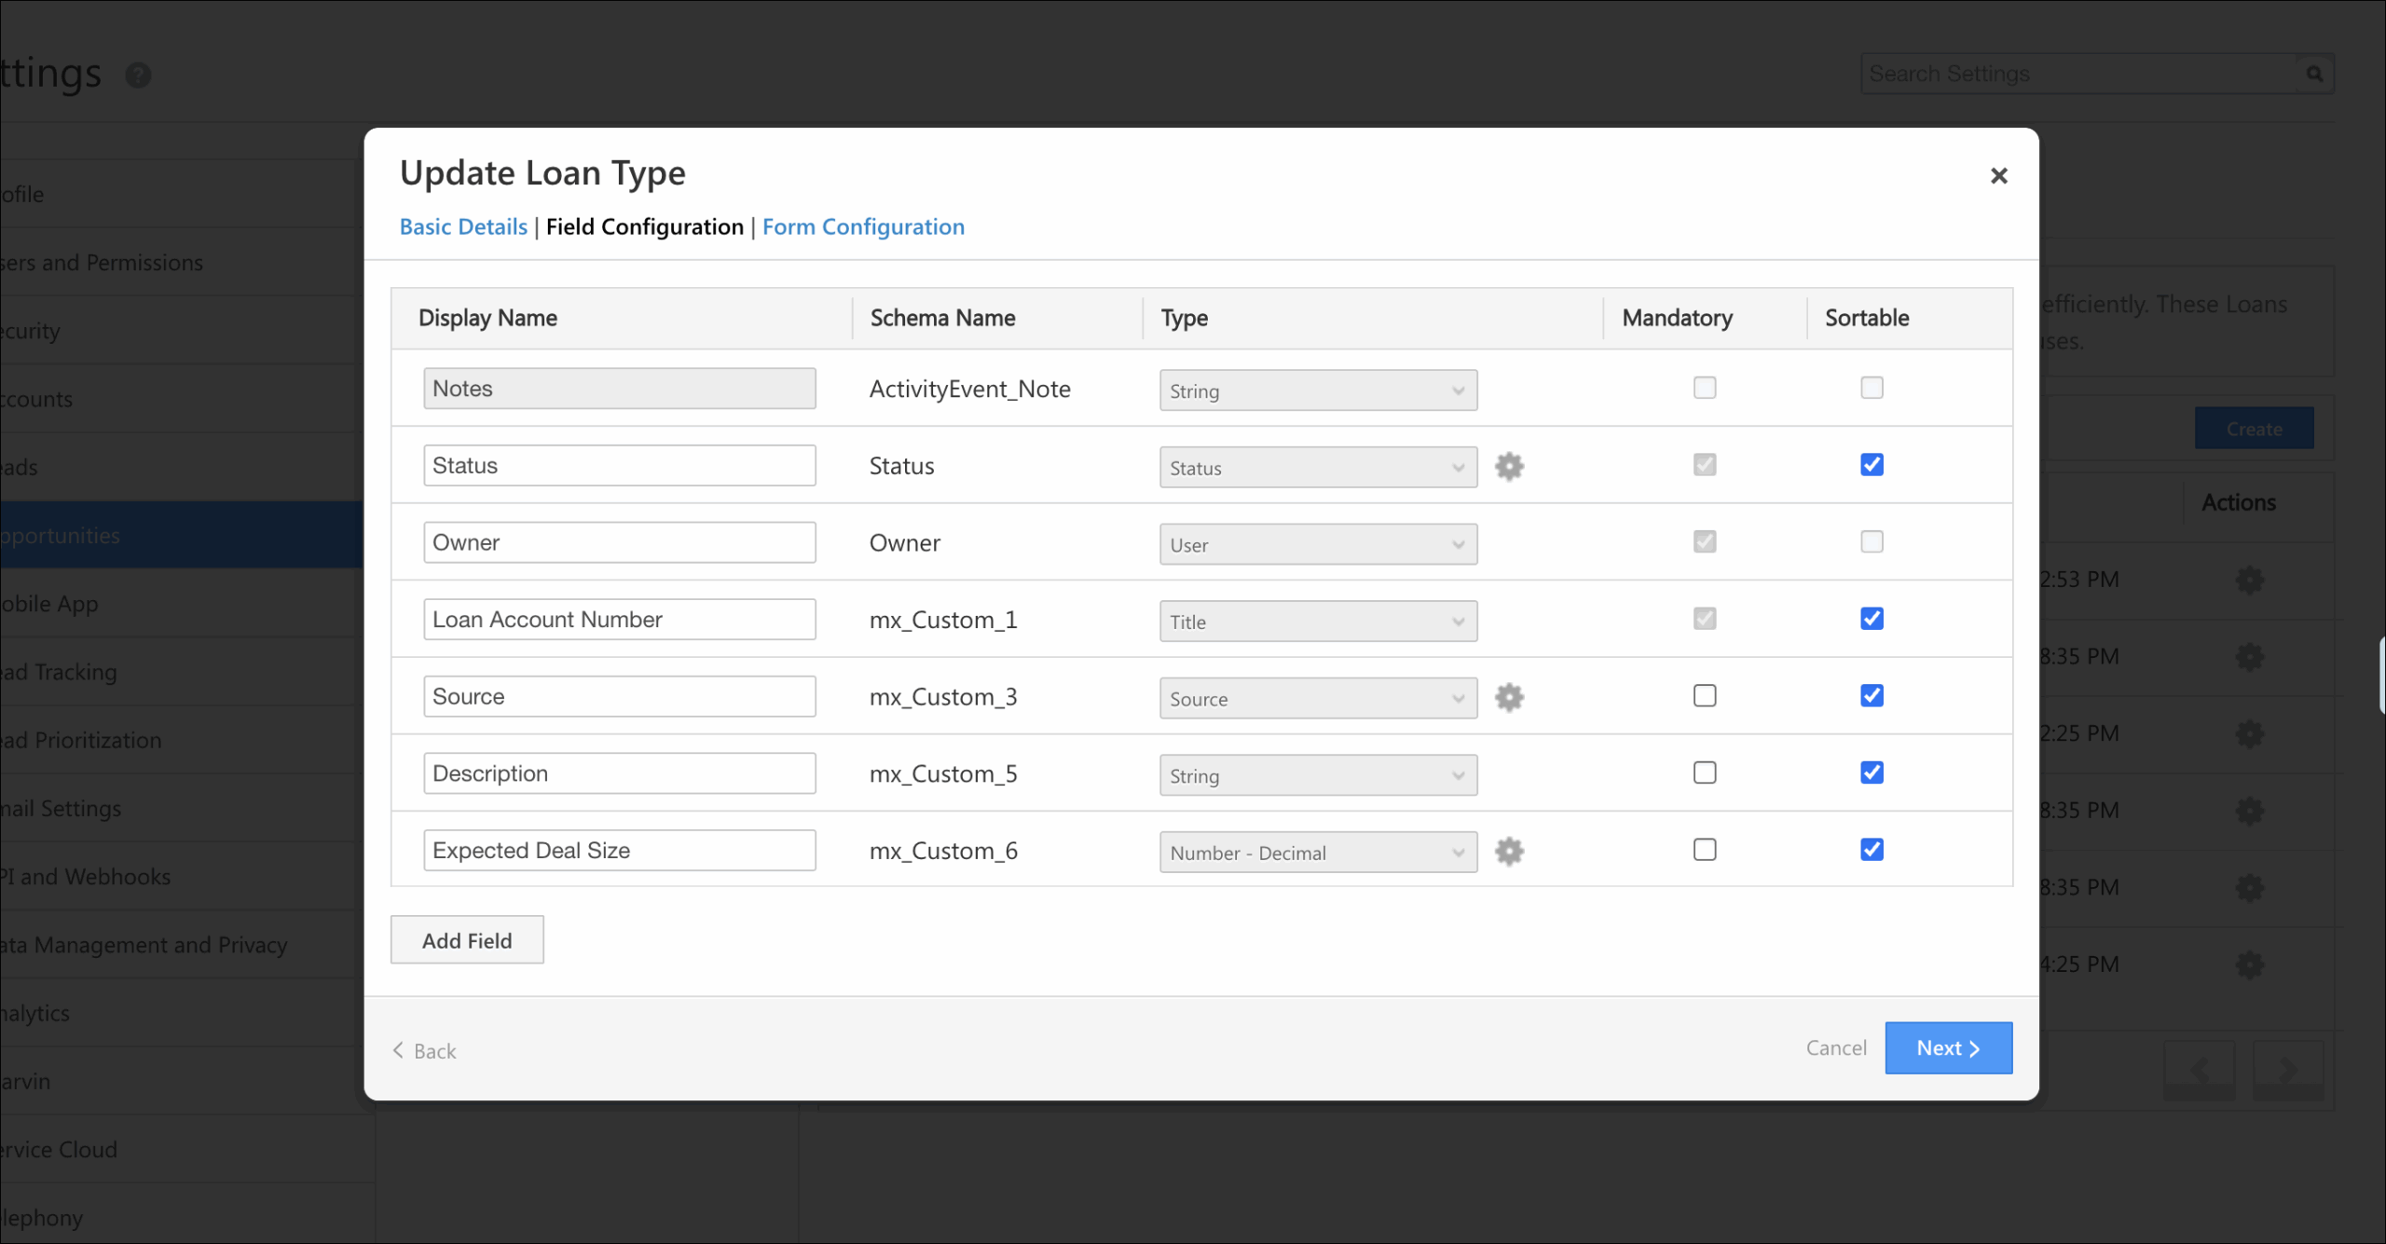
Task: Edit Expected Deal Size display name
Action: click(620, 851)
